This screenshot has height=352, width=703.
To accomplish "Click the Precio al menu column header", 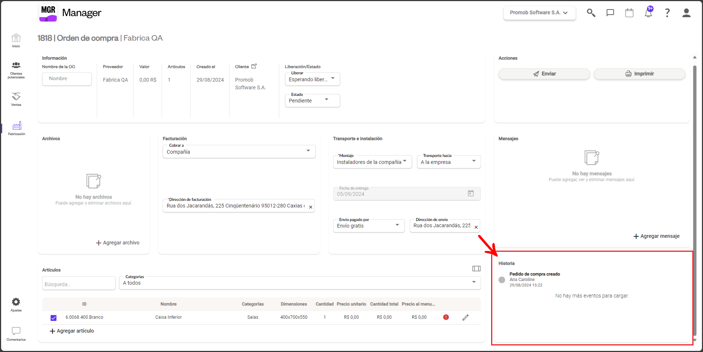I will tap(418, 304).
